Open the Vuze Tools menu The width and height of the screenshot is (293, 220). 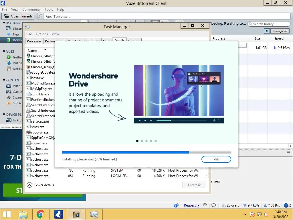[x=49, y=9]
